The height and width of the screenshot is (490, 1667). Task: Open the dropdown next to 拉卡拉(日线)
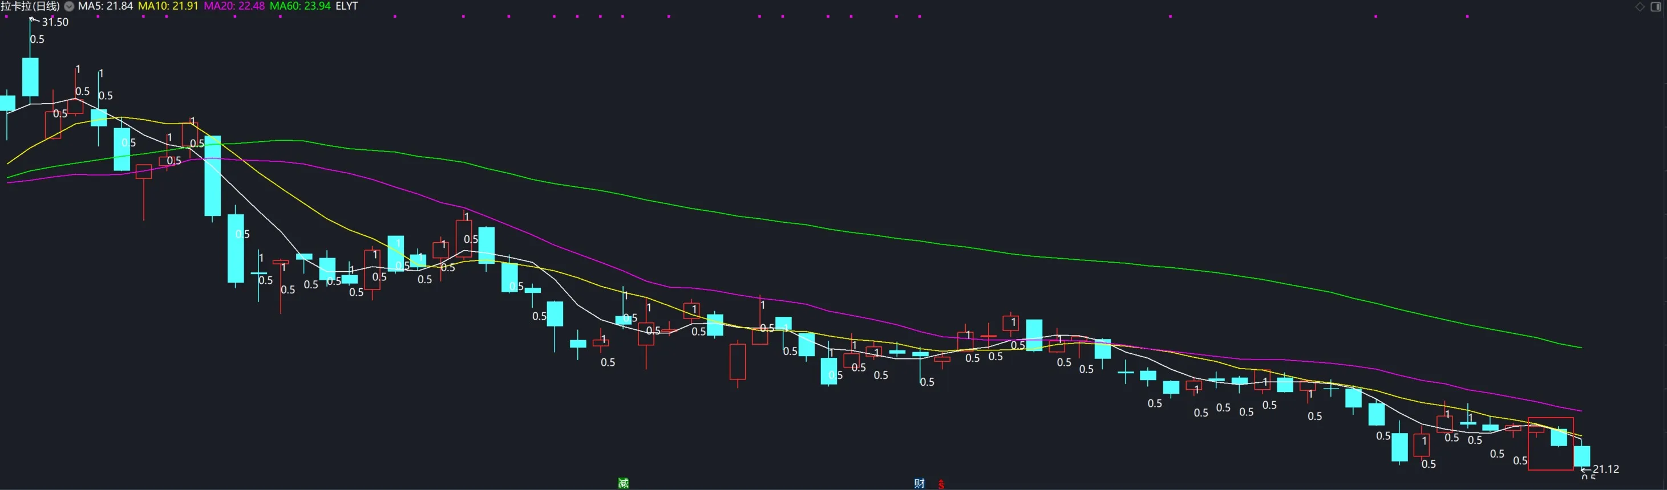[68, 6]
